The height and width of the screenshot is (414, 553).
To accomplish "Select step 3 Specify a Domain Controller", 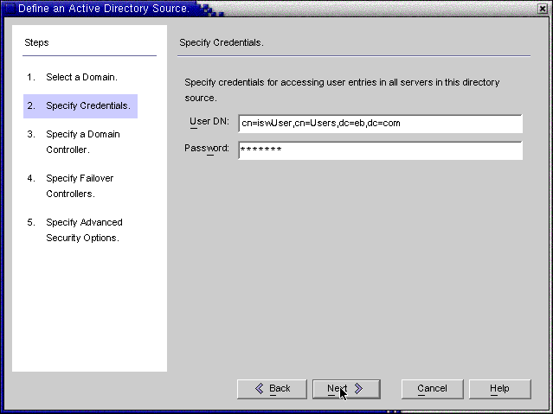I will pos(74,142).
